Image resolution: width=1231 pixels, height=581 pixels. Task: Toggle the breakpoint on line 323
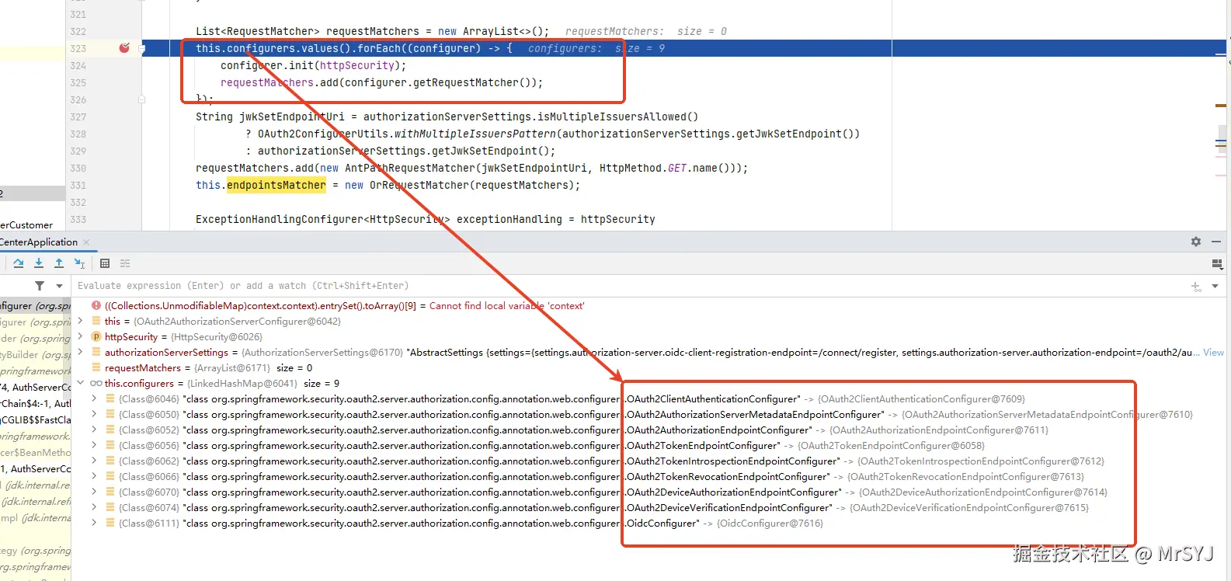tap(124, 48)
